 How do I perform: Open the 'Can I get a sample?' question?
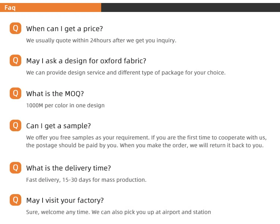58,126
